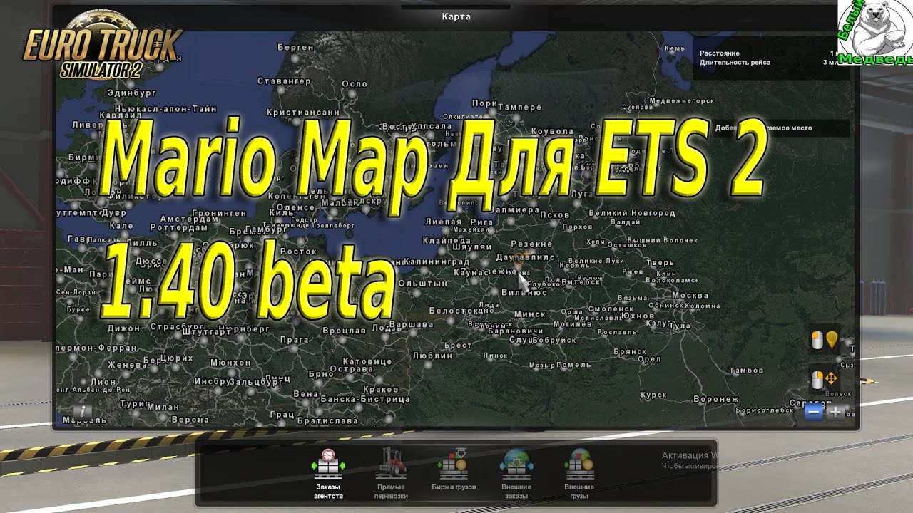Zoom in the map with the plus button
Screen dimensions: 913x513
(x=835, y=412)
